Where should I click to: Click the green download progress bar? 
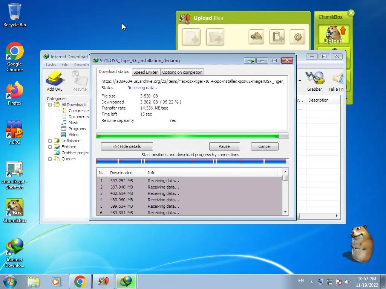coord(192,135)
